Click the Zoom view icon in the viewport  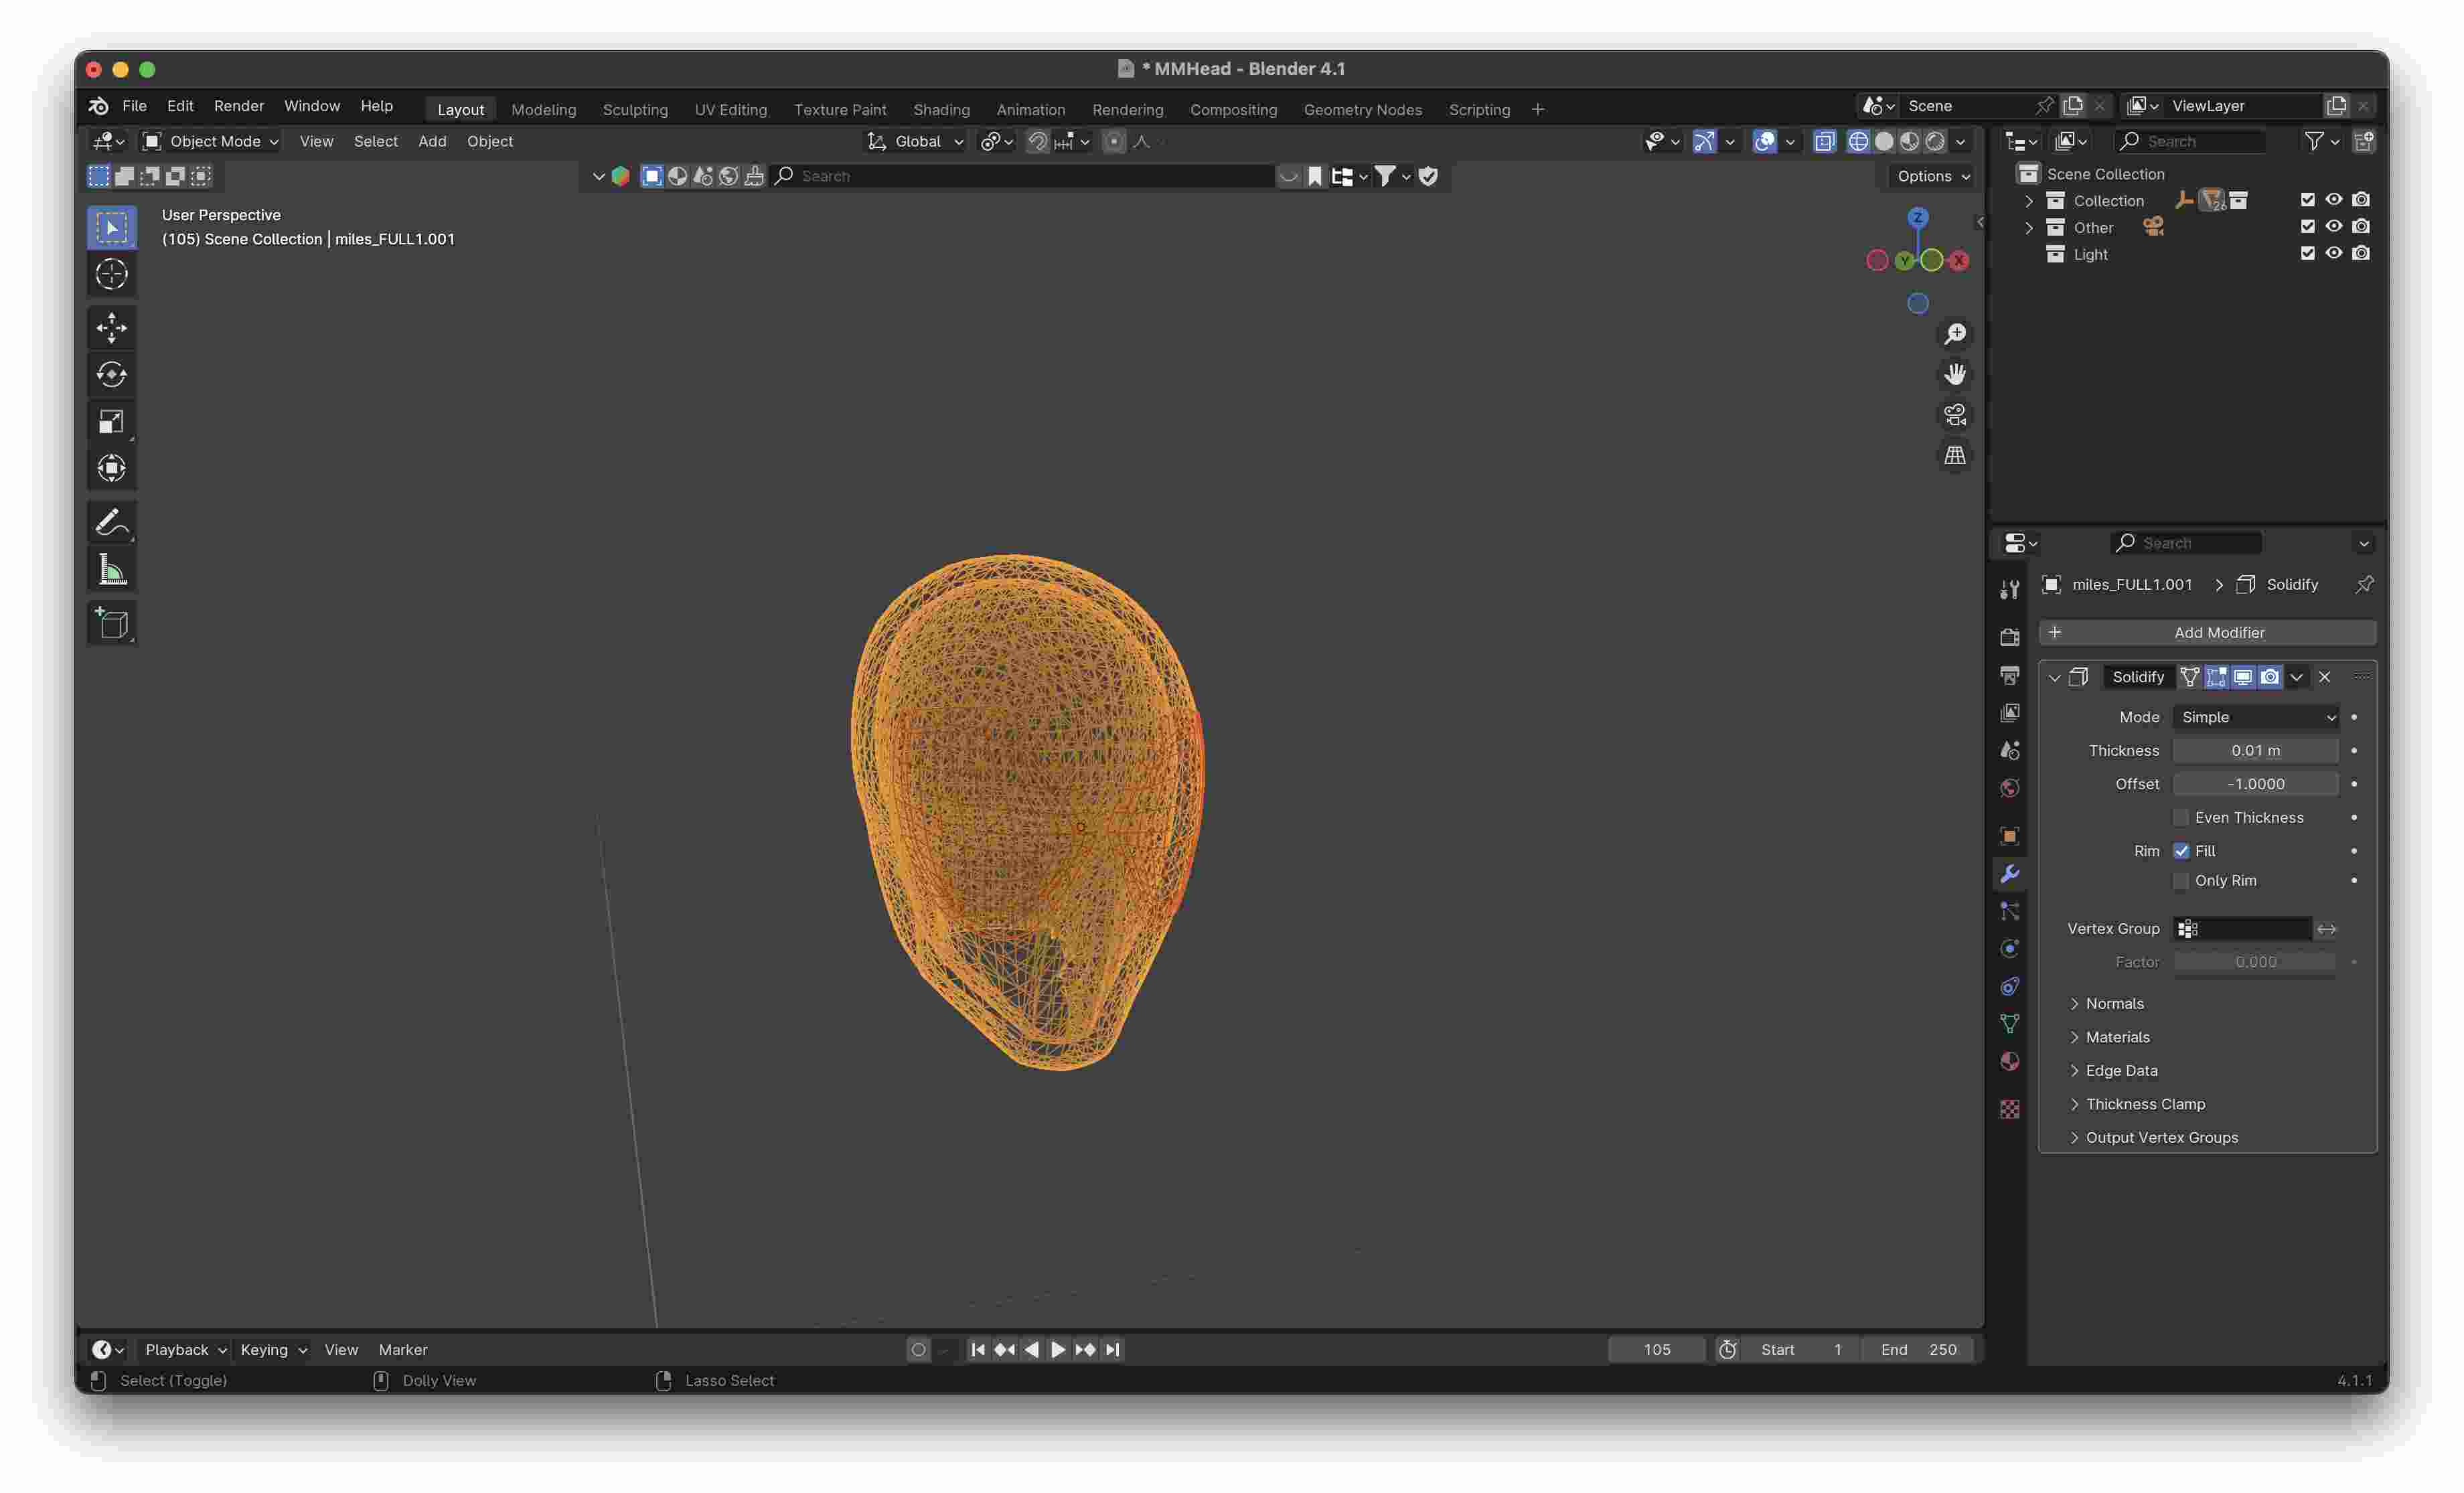click(1955, 334)
